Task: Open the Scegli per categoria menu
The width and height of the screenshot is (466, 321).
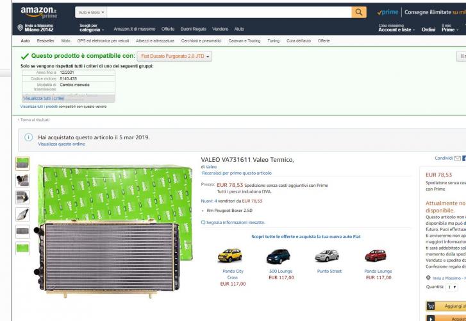Action: [92, 28]
